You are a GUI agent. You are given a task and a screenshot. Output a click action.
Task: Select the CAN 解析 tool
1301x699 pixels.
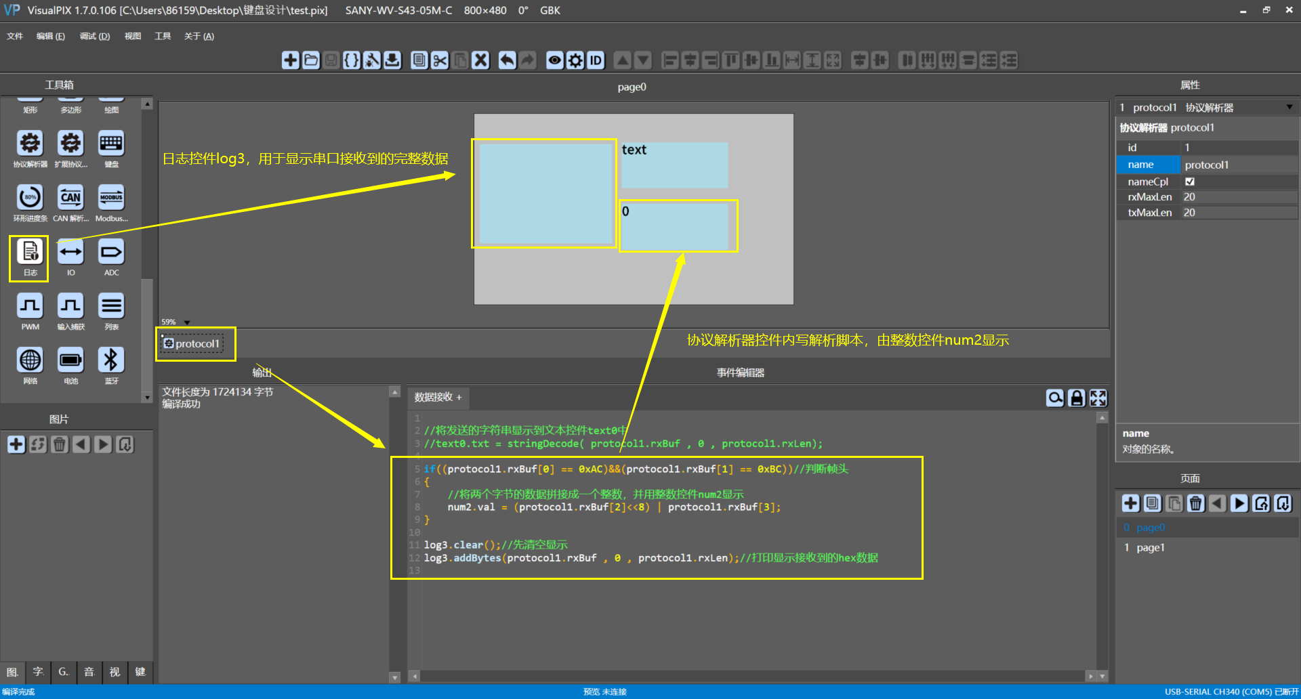[70, 203]
